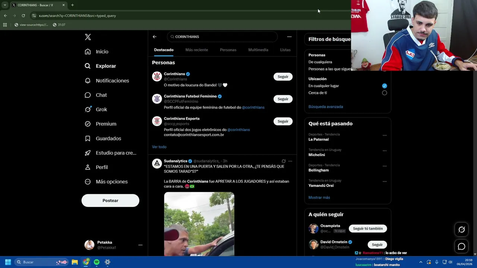This screenshot has height=268, width=477.
Task: Open Windows Start button
Action: tap(8, 262)
